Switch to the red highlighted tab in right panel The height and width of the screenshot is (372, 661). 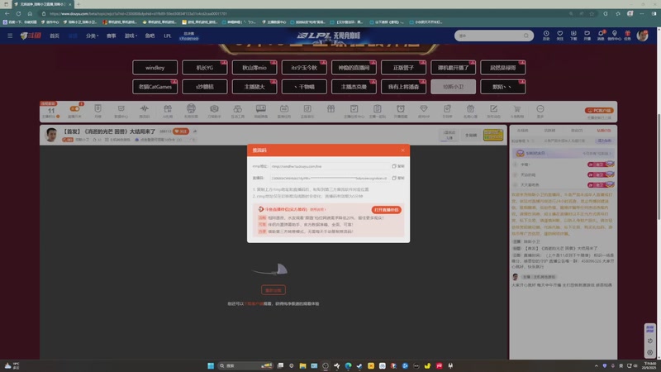coord(604,131)
